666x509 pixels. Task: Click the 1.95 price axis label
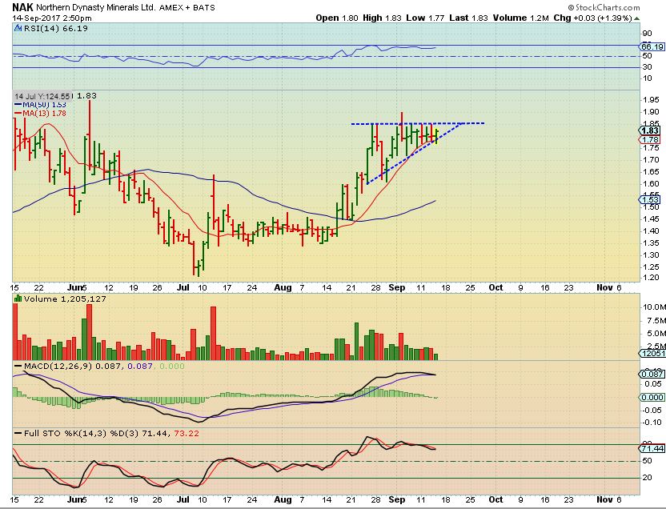click(651, 100)
